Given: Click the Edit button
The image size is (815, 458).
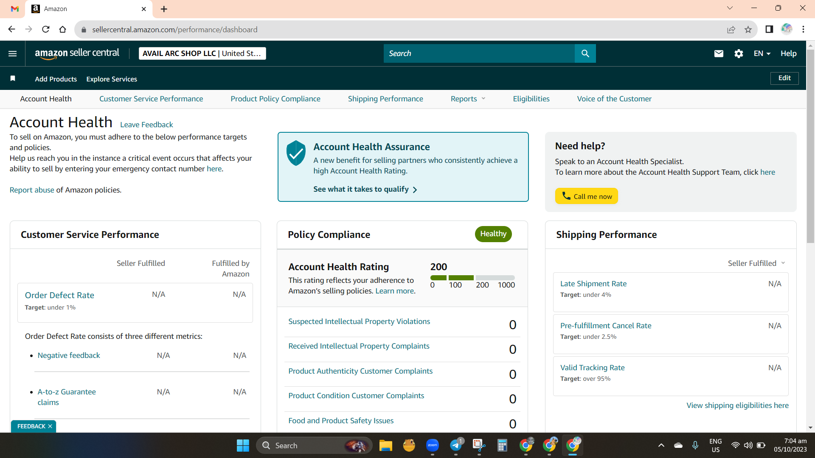Looking at the screenshot, I should [x=784, y=78].
